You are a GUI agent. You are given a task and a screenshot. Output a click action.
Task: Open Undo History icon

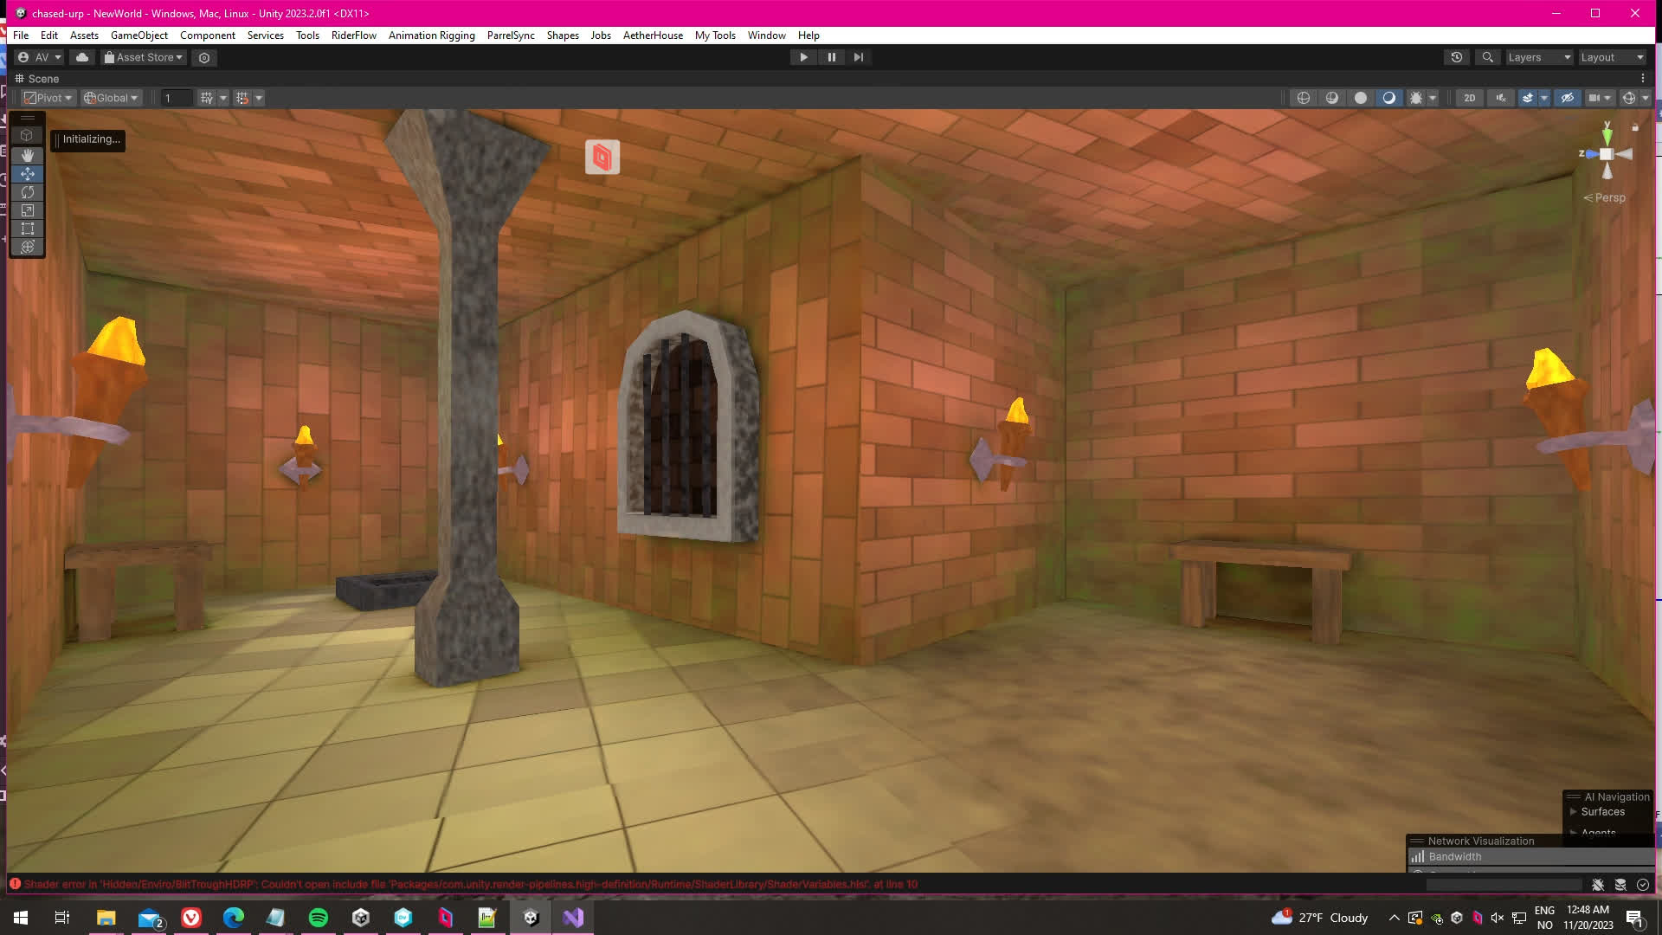coord(1457,57)
